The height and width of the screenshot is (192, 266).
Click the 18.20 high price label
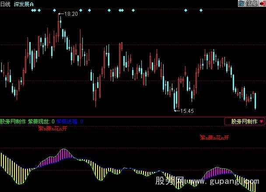[71, 14]
